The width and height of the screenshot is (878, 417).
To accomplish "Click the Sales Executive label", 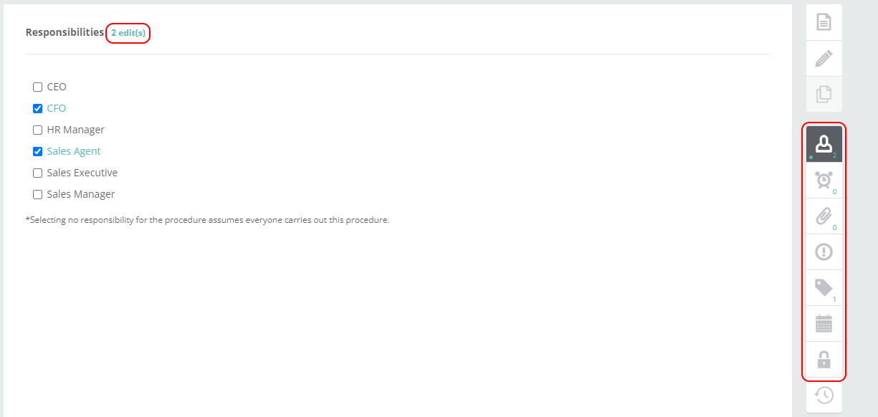I will coord(82,173).
